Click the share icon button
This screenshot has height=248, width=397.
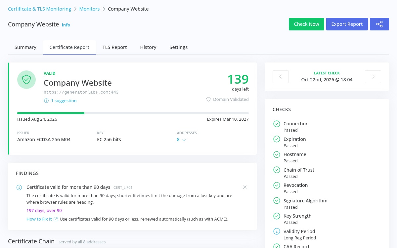(x=379, y=24)
